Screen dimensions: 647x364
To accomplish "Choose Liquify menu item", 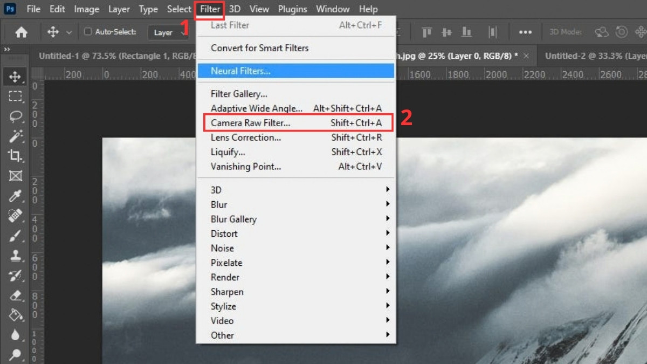I will point(296,152).
